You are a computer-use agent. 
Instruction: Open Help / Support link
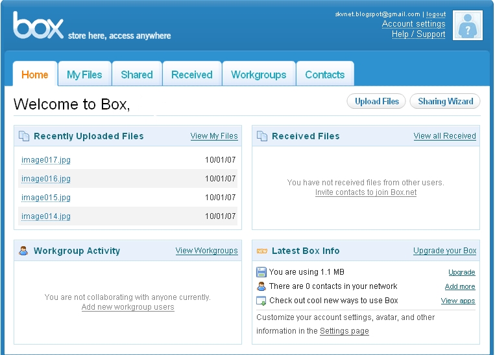click(418, 34)
